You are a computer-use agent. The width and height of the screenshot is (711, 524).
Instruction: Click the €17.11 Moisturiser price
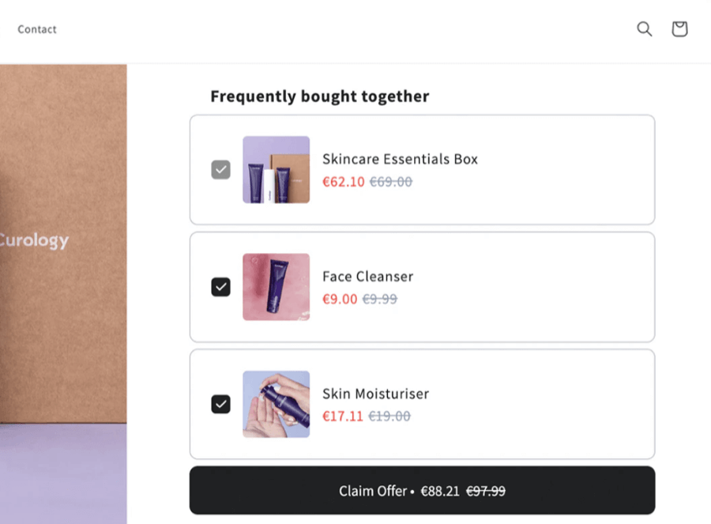click(343, 416)
